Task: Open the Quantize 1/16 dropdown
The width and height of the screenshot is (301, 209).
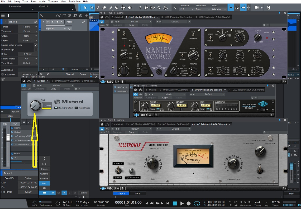Action: pos(186,9)
